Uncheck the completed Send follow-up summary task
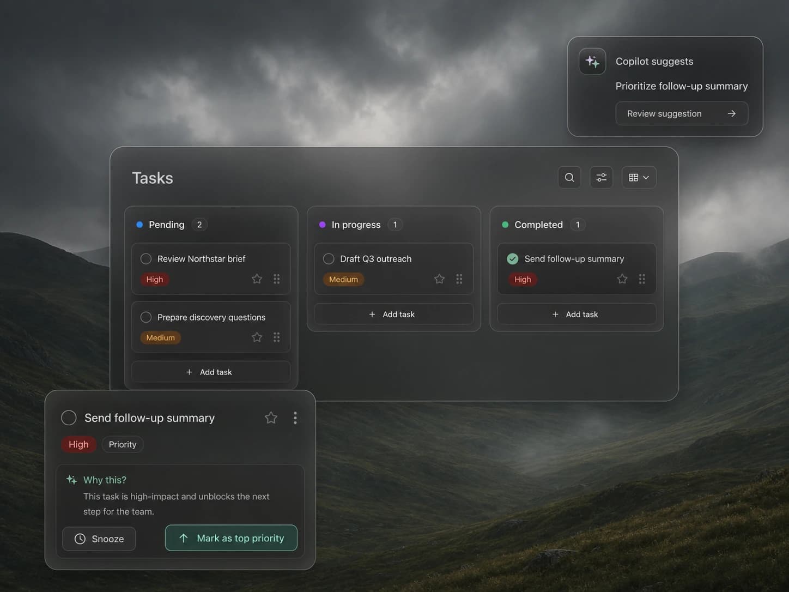 tap(513, 259)
